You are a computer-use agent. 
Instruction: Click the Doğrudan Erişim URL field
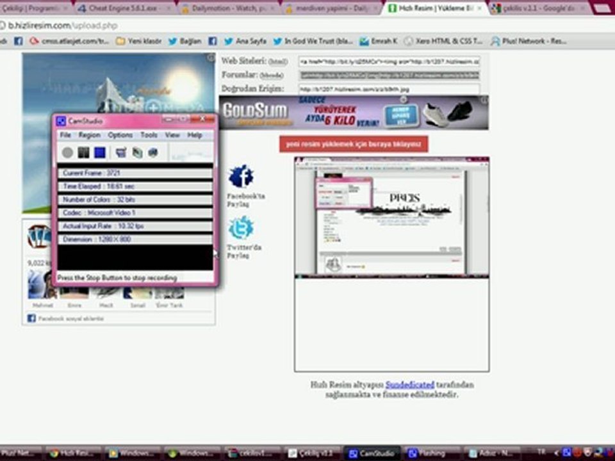(389, 89)
